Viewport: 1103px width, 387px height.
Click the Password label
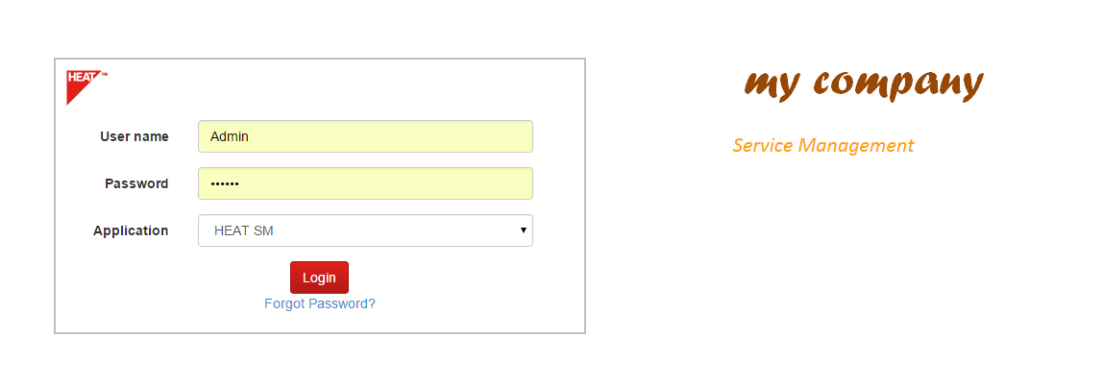(136, 183)
